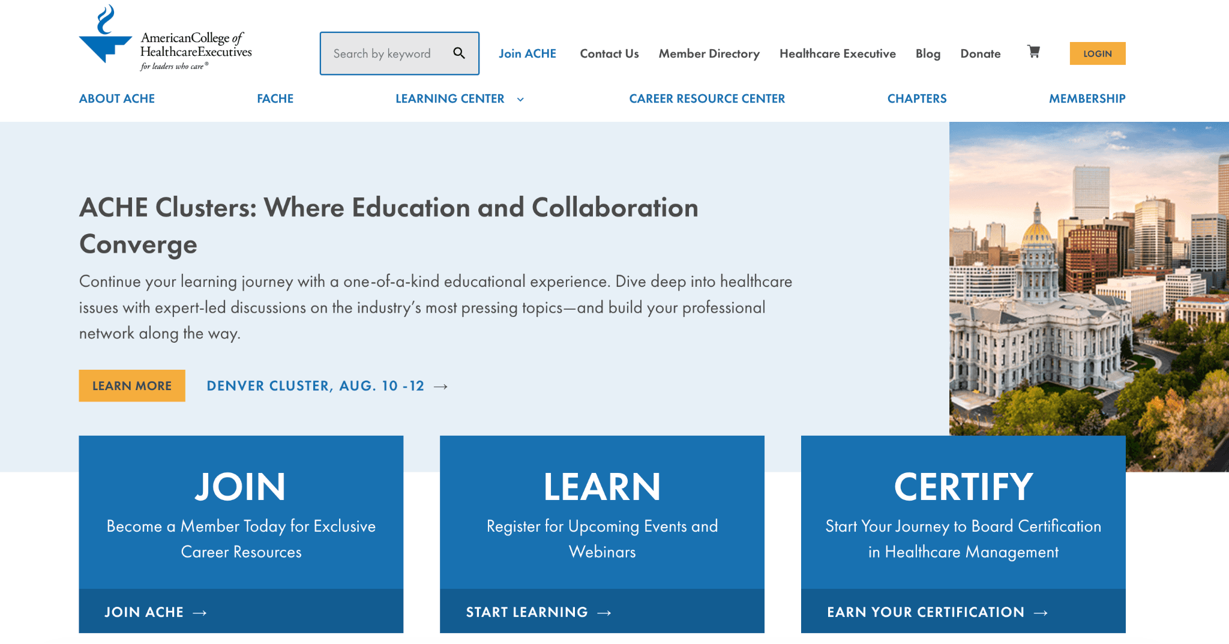1229x644 pixels.
Task: Open the MEMBERSHIP menu item
Action: click(x=1087, y=98)
